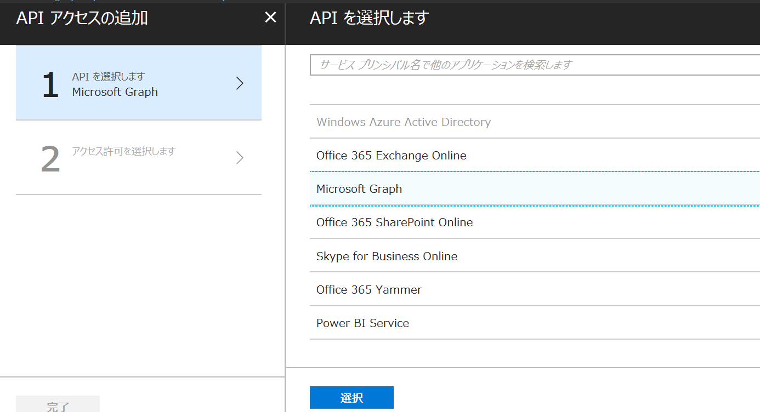This screenshot has height=412, width=760.
Task: Click the service principal search field
Action: coord(532,65)
